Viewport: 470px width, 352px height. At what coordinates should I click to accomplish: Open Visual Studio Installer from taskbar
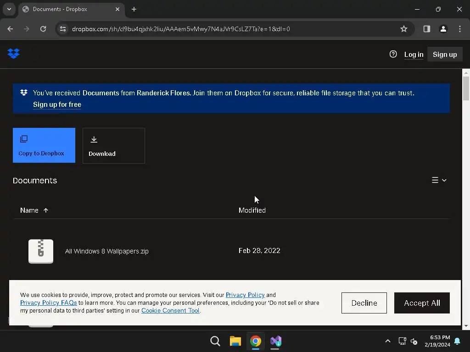point(276,341)
